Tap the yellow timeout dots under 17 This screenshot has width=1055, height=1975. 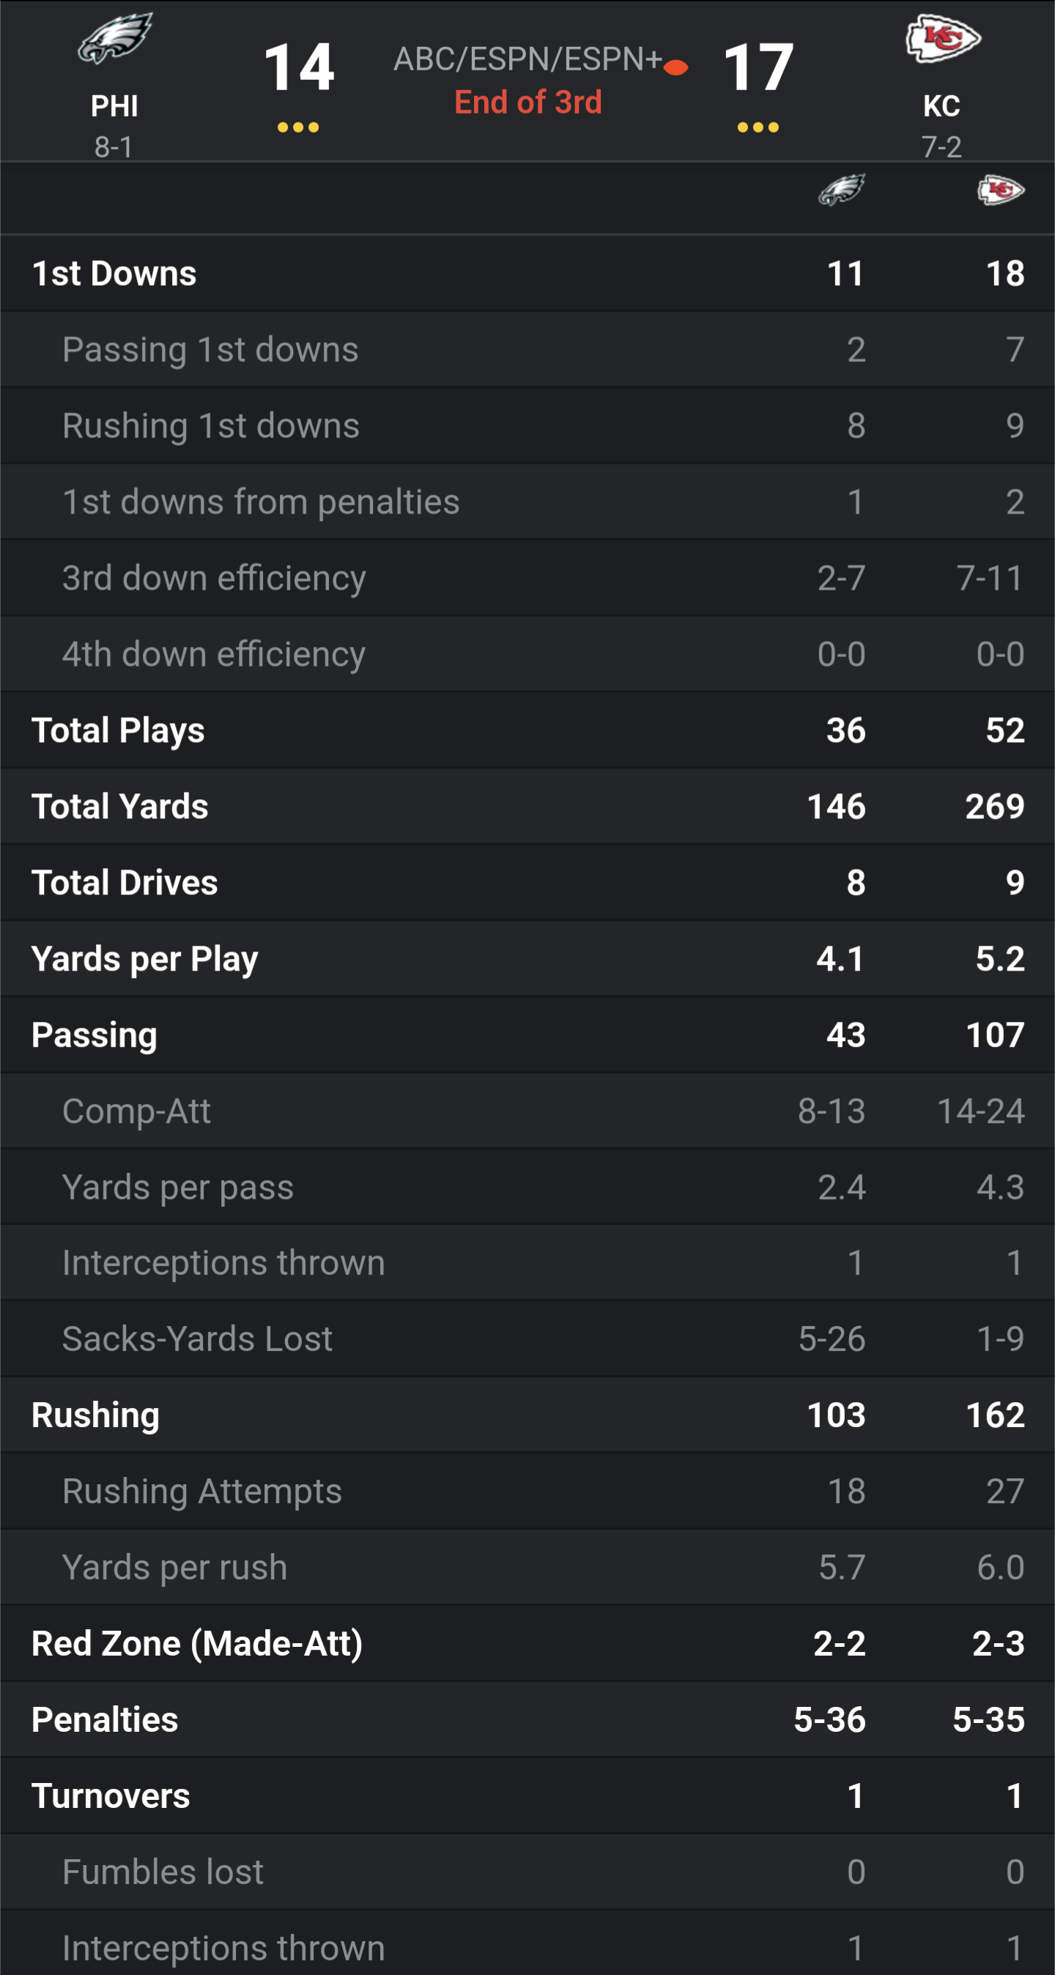758,127
